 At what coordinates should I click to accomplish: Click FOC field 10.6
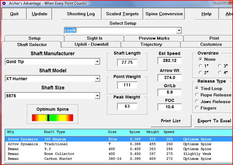(x=169, y=107)
